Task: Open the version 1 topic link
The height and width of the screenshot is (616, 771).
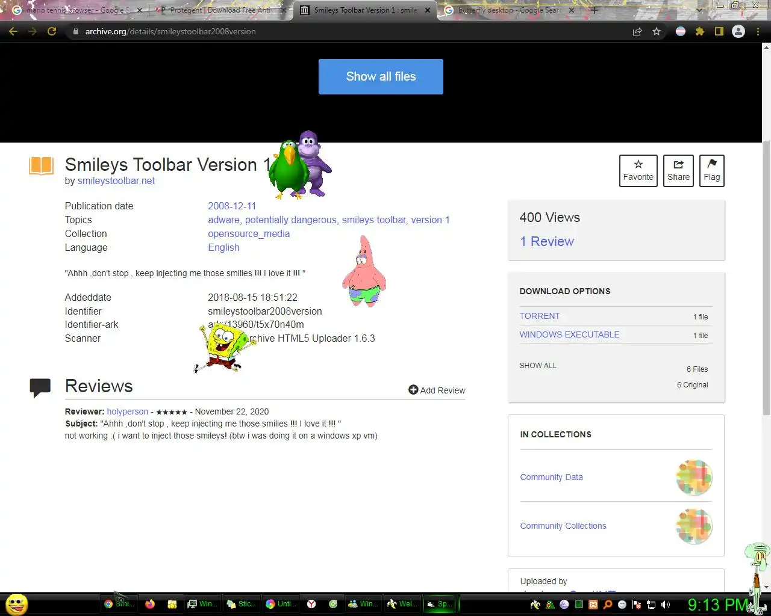Action: coord(430,220)
